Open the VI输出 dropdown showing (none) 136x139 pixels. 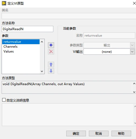pyautogui.click(x=109, y=52)
